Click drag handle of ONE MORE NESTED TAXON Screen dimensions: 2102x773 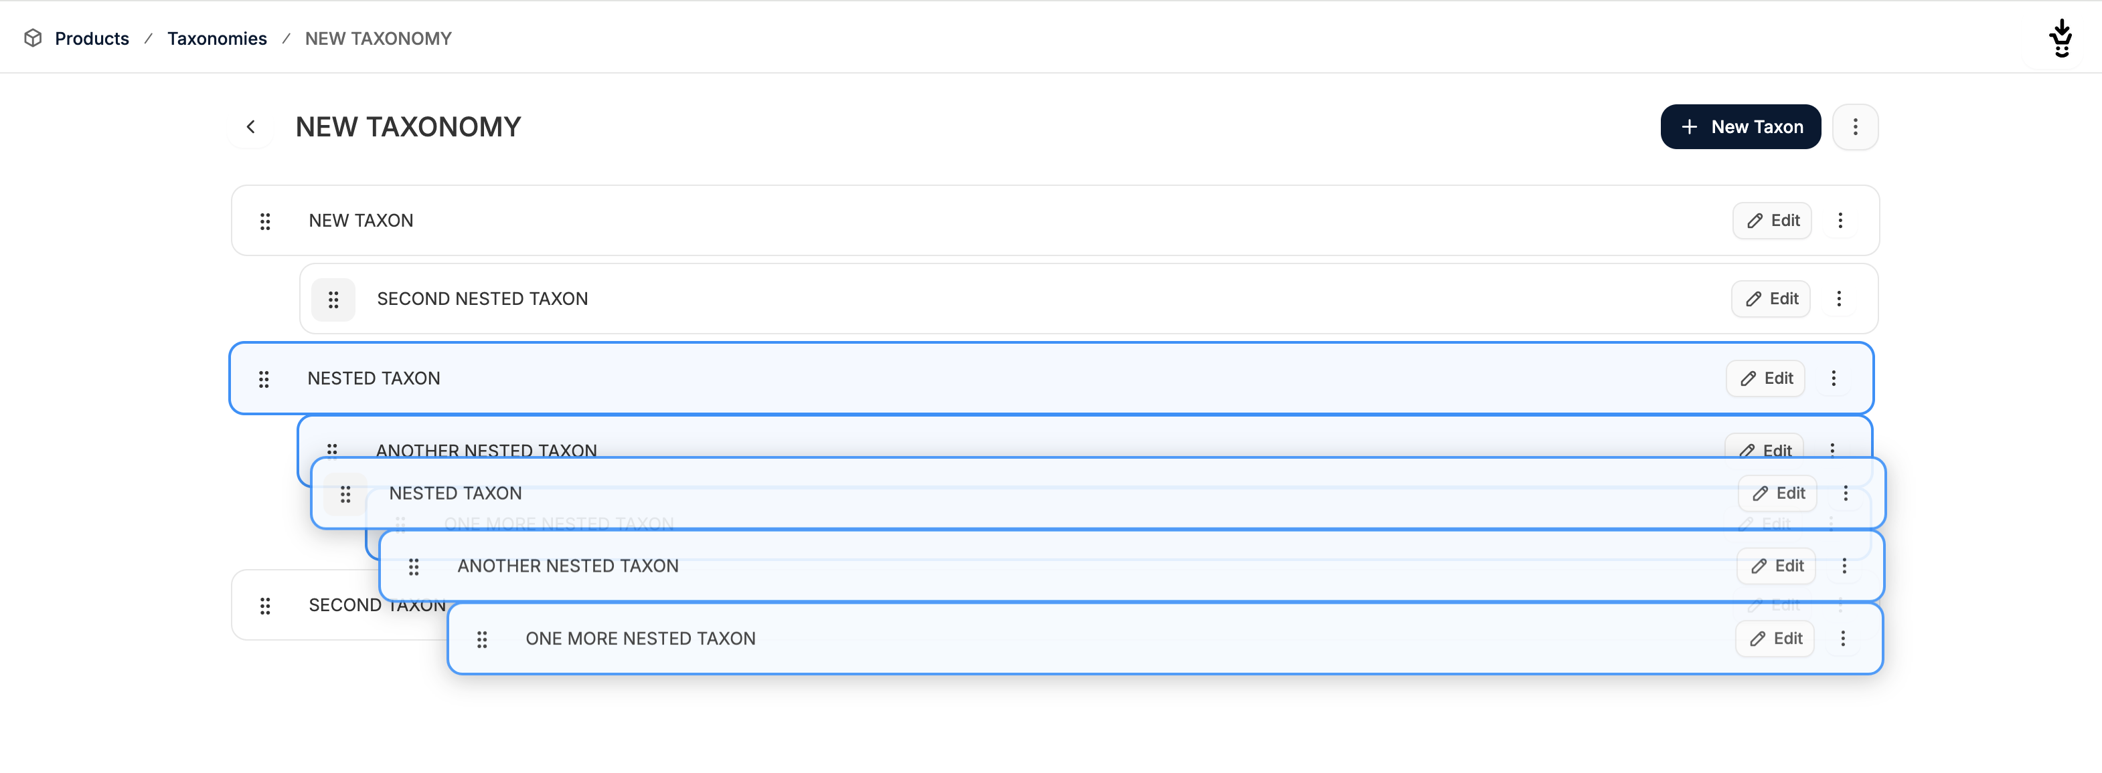click(x=482, y=639)
